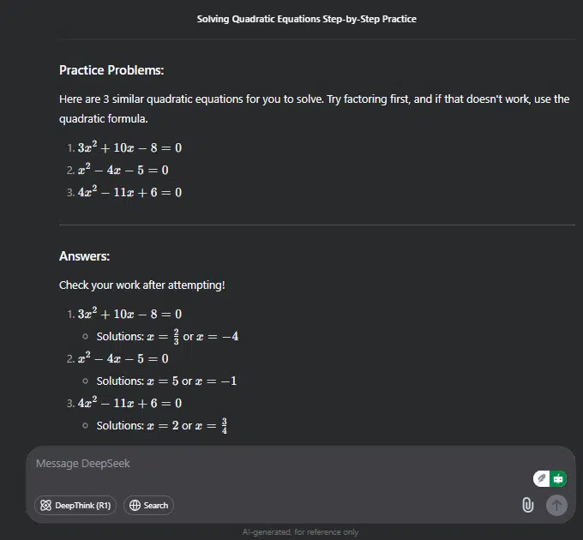This screenshot has height=540, width=583.
Task: Send the message with the up-arrow button
Action: coord(556,505)
